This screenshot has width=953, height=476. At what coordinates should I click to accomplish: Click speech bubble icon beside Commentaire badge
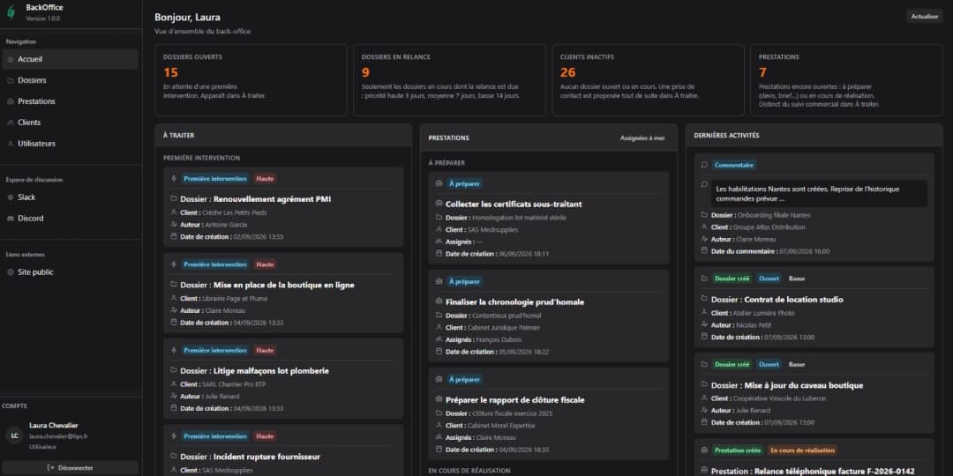704,165
